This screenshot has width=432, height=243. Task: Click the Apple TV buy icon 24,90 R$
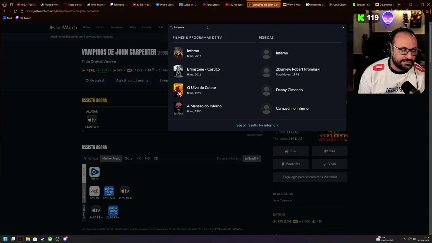(96, 211)
